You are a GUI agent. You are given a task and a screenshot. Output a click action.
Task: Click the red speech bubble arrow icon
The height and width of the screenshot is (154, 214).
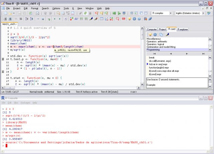point(117,19)
